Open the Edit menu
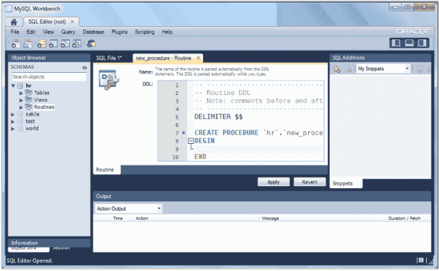The width and height of the screenshot is (439, 271). click(31, 32)
